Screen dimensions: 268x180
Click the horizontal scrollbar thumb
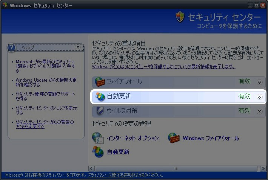176,169
